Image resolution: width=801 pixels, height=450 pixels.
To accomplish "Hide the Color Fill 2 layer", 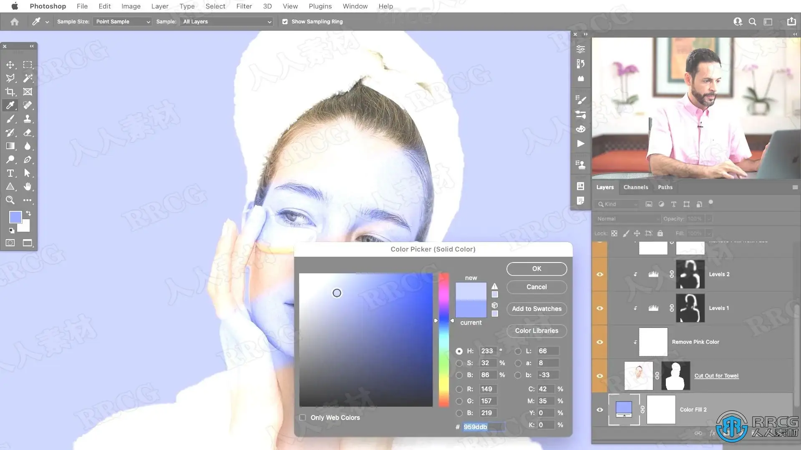I will pos(600,410).
